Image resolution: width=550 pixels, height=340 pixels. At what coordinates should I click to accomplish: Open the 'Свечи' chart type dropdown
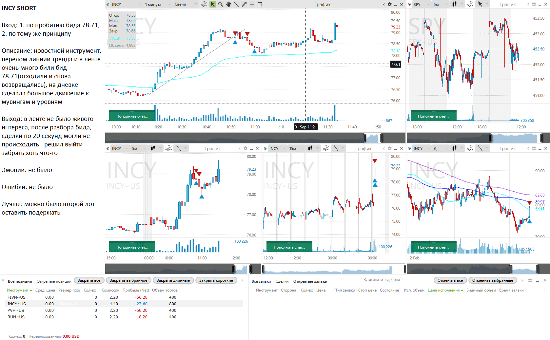(186, 4)
